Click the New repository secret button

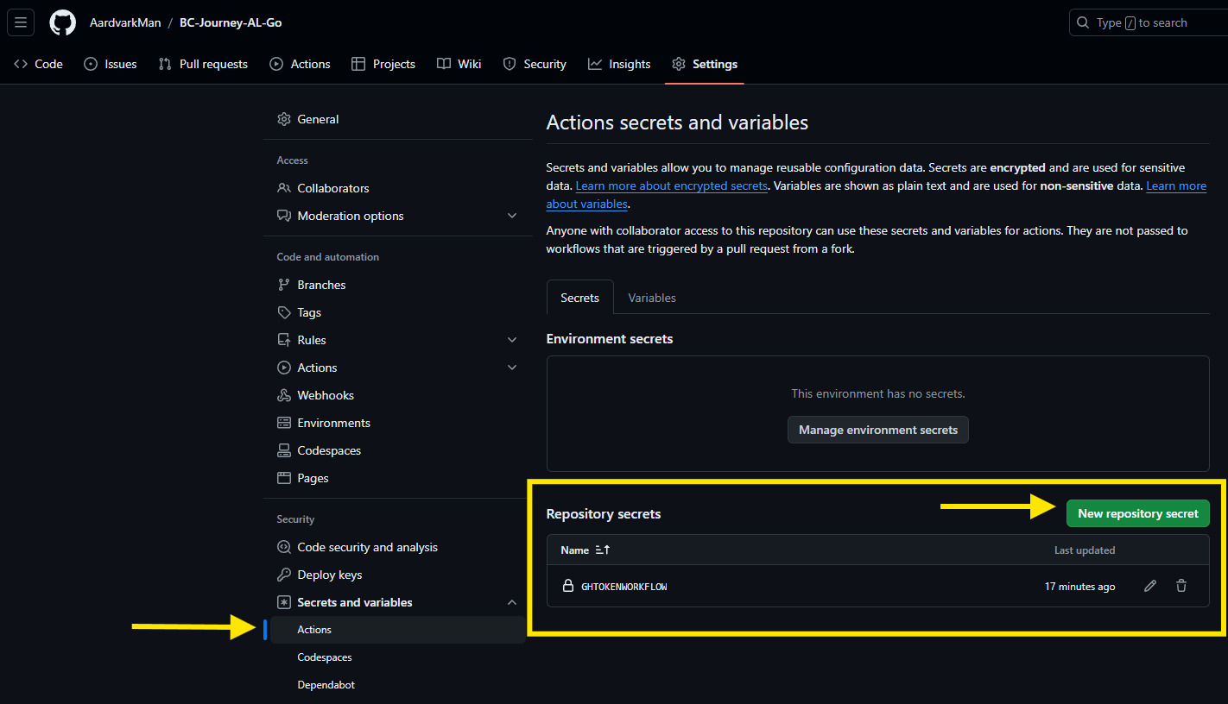pyautogui.click(x=1137, y=512)
